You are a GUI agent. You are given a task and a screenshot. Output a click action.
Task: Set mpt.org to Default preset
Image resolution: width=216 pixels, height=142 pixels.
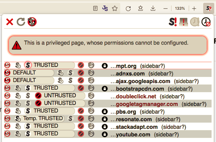pos(7,65)
